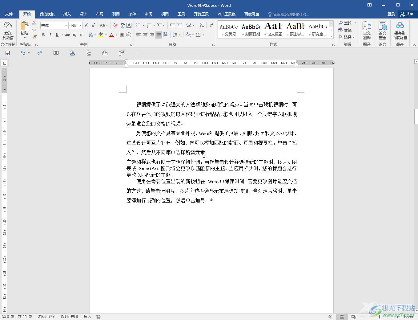Apply yellow text highlight color
Image resolution: width=418 pixels, height=320 pixels.
coord(101,35)
